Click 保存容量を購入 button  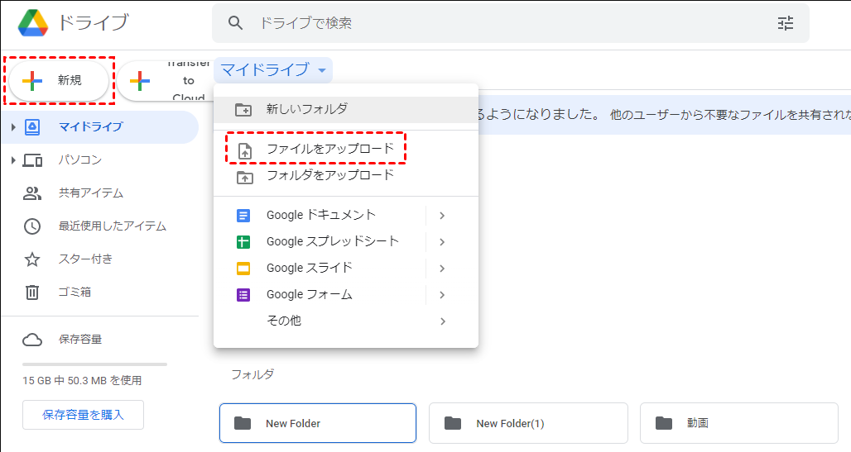click(x=83, y=415)
